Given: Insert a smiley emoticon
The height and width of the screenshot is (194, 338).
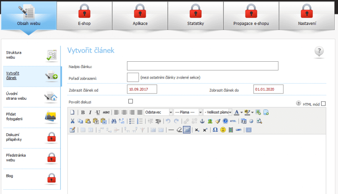Looking at the screenshot, I should [223, 130].
